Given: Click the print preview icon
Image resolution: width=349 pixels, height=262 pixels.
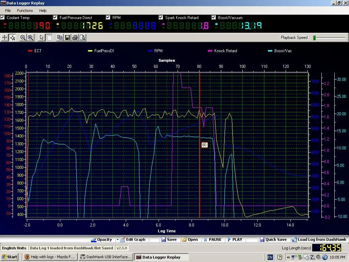Looking at the screenshot, I should [82, 38].
